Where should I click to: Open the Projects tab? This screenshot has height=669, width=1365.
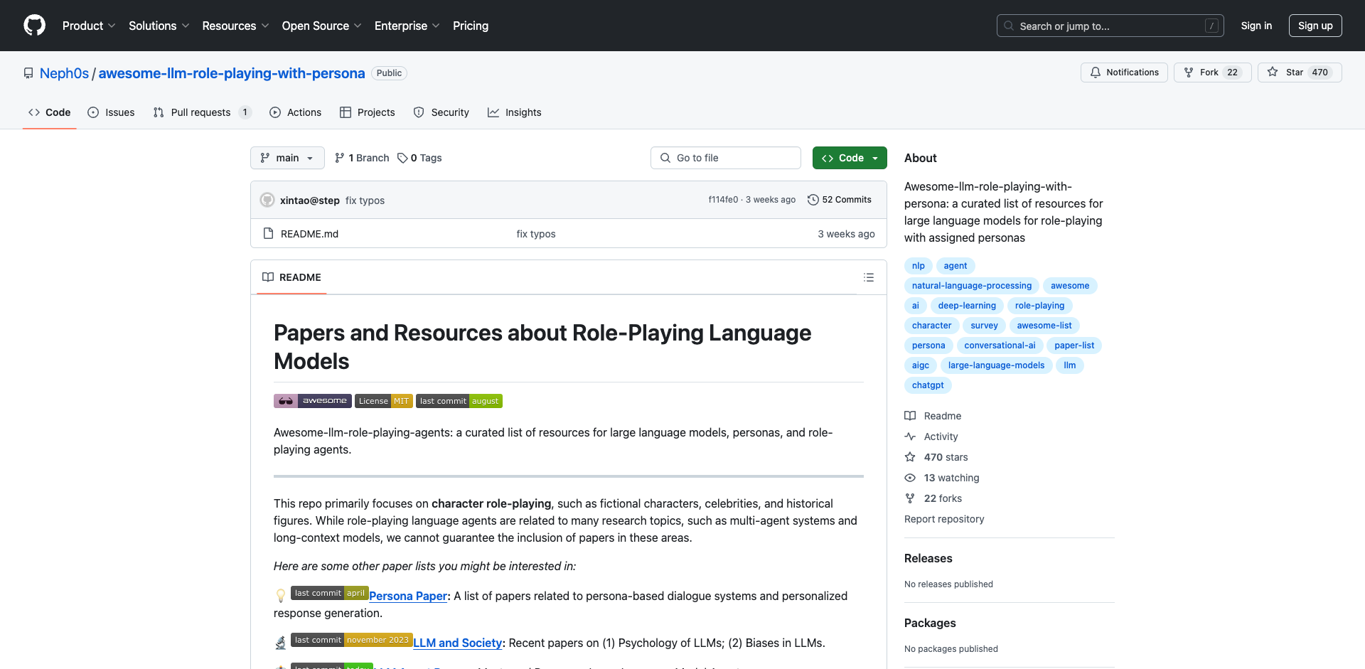pyautogui.click(x=368, y=112)
